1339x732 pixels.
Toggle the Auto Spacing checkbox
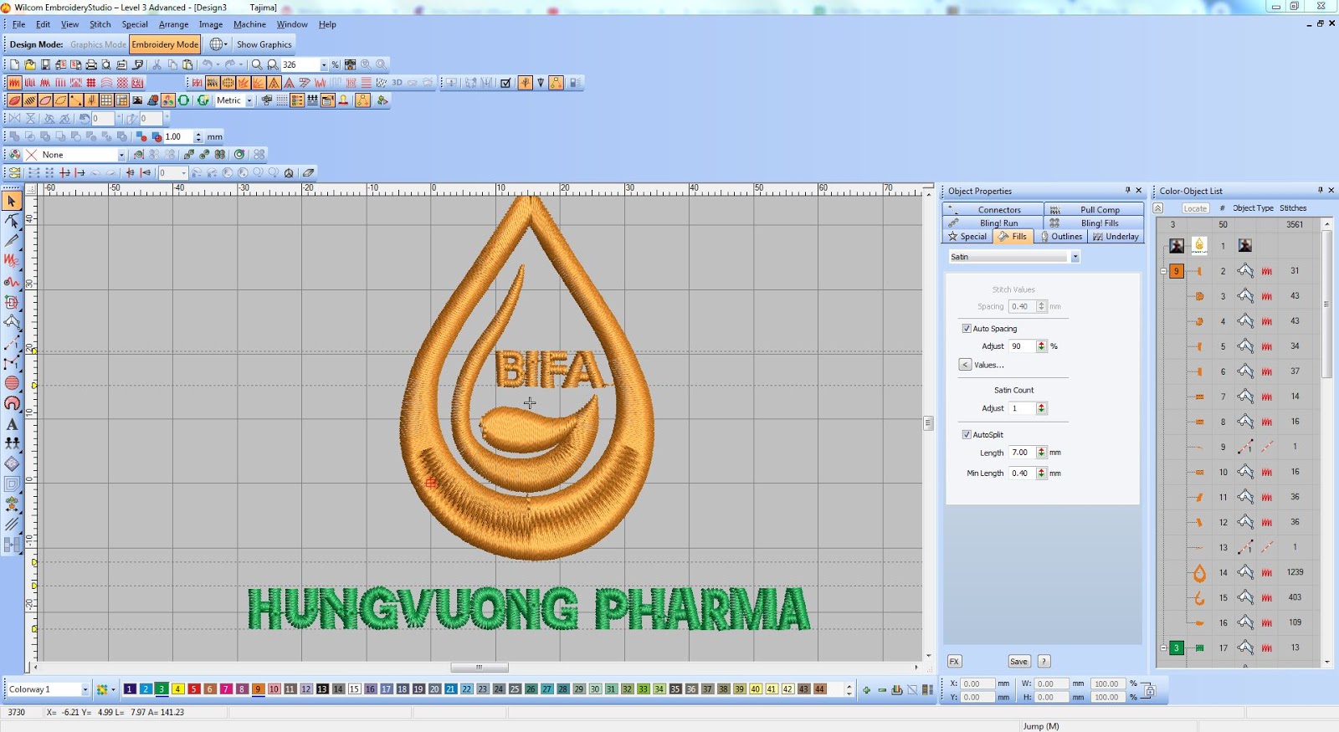tap(967, 329)
